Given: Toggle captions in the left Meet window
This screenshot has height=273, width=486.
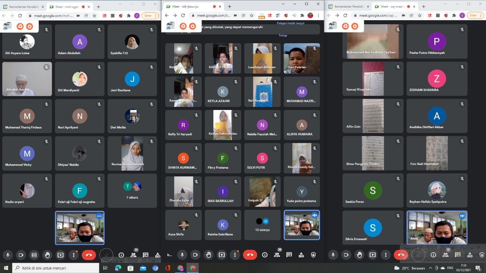Looking at the screenshot, I should pos(34,255).
